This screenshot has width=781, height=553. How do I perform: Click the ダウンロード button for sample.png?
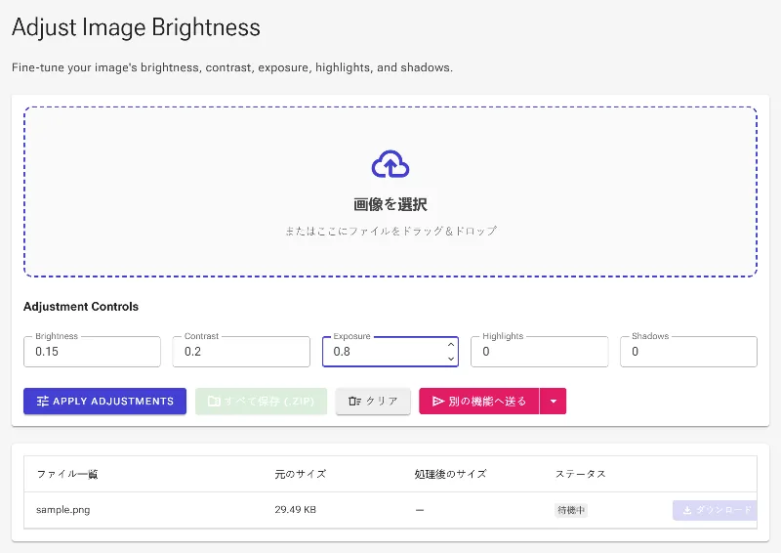tap(715, 510)
